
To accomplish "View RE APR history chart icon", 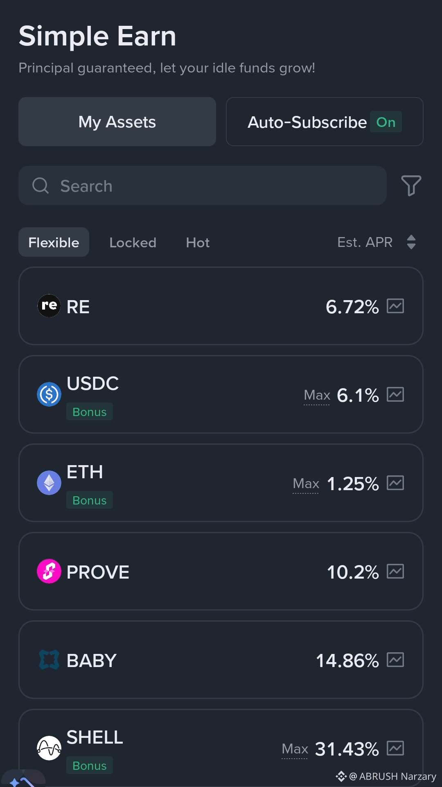I will tap(395, 306).
